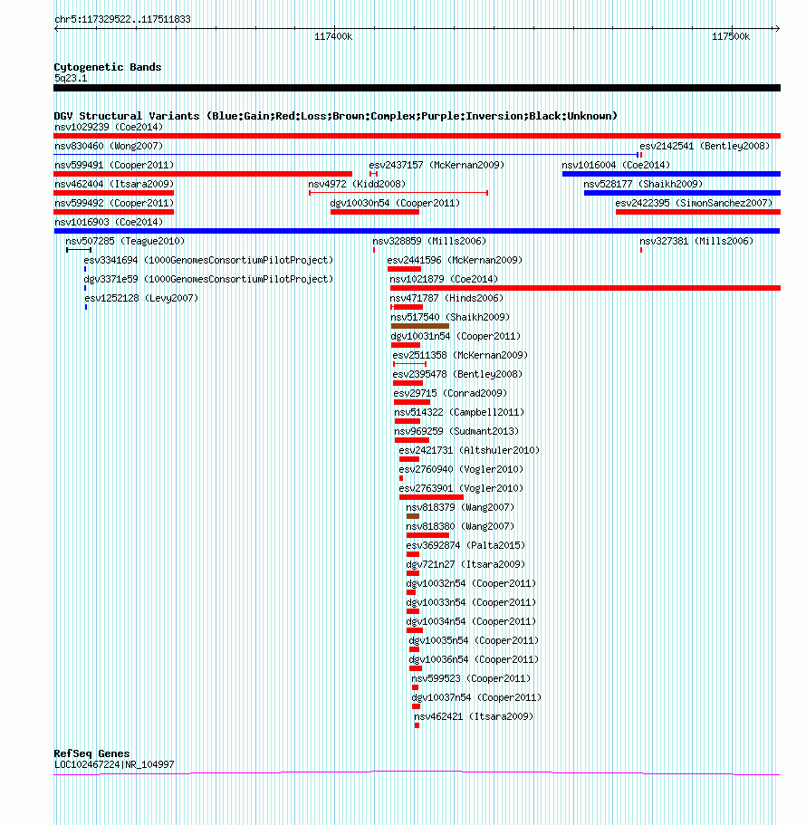Open the esv2763901 (Vogler2010) variant
This screenshot has height=825, width=806.
(x=461, y=488)
